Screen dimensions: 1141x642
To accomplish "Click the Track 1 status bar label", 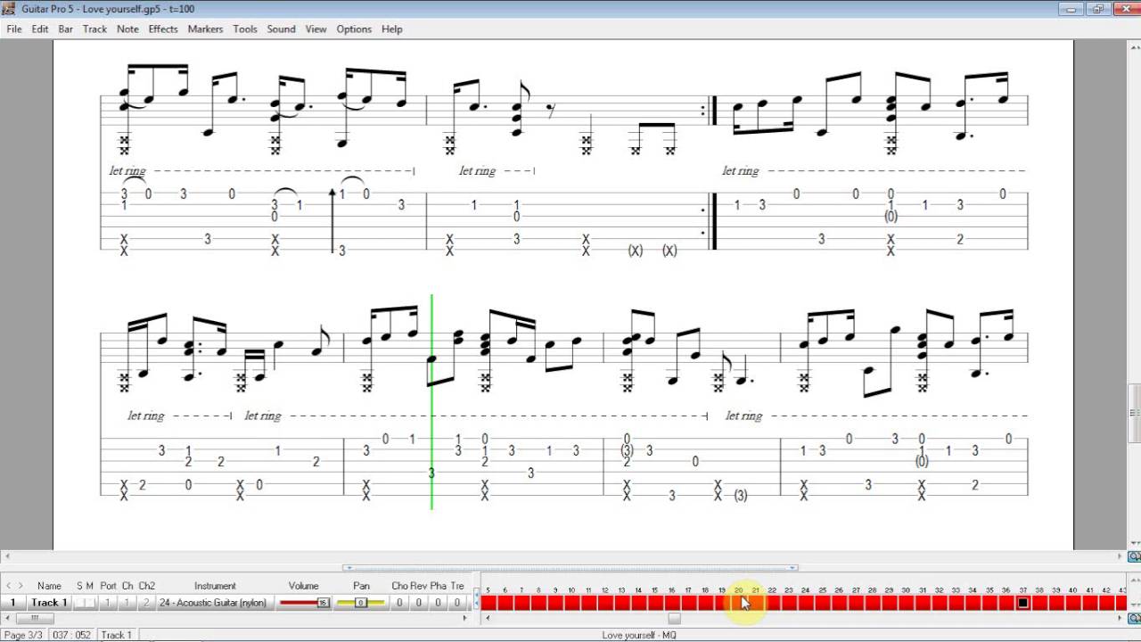I will click(x=117, y=635).
